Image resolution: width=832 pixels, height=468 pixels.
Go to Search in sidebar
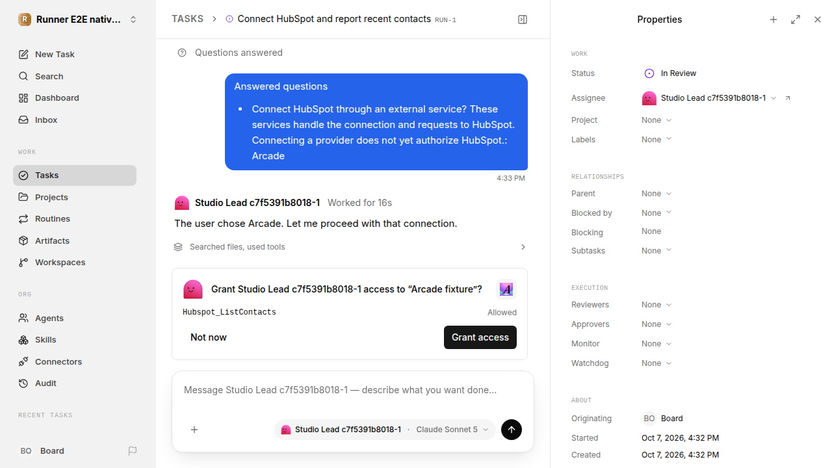(x=75, y=77)
